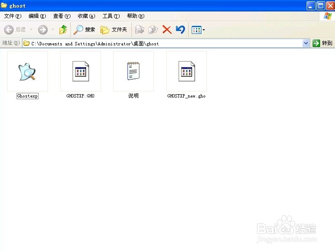
Task: Select the Ghostexp ghost icon
Action: click(x=27, y=71)
